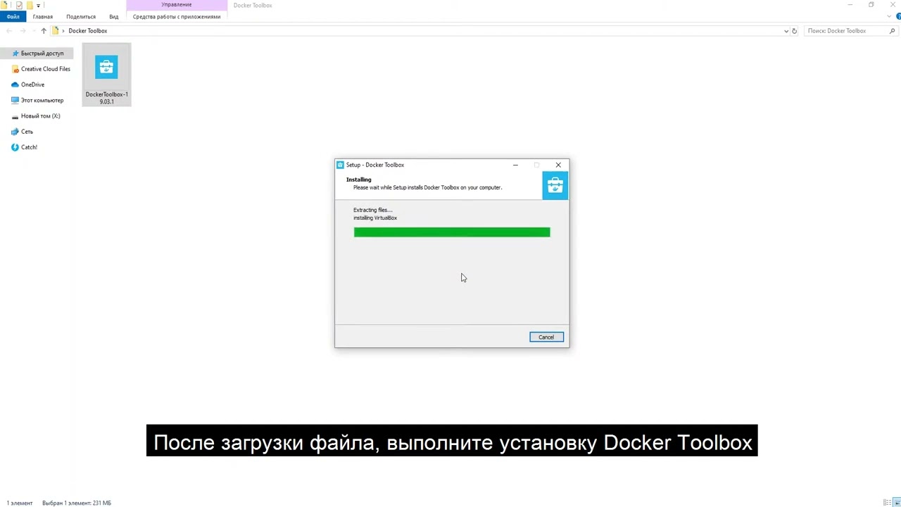Select the DockerToolbox-19.03.1 installer file
Screen dimensions: 901x507
(x=106, y=75)
